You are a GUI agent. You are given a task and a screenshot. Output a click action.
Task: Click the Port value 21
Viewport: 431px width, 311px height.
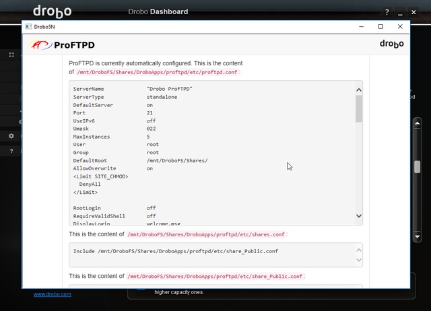pos(150,113)
